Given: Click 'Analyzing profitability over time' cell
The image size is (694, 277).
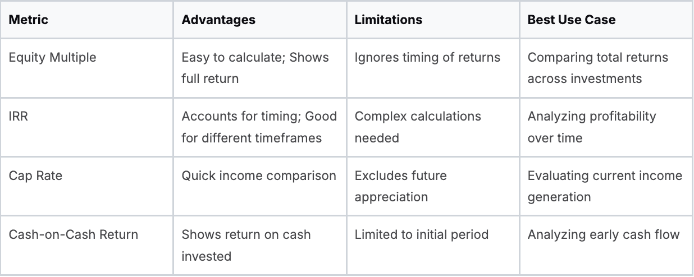Looking at the screenshot, I should 592,127.
